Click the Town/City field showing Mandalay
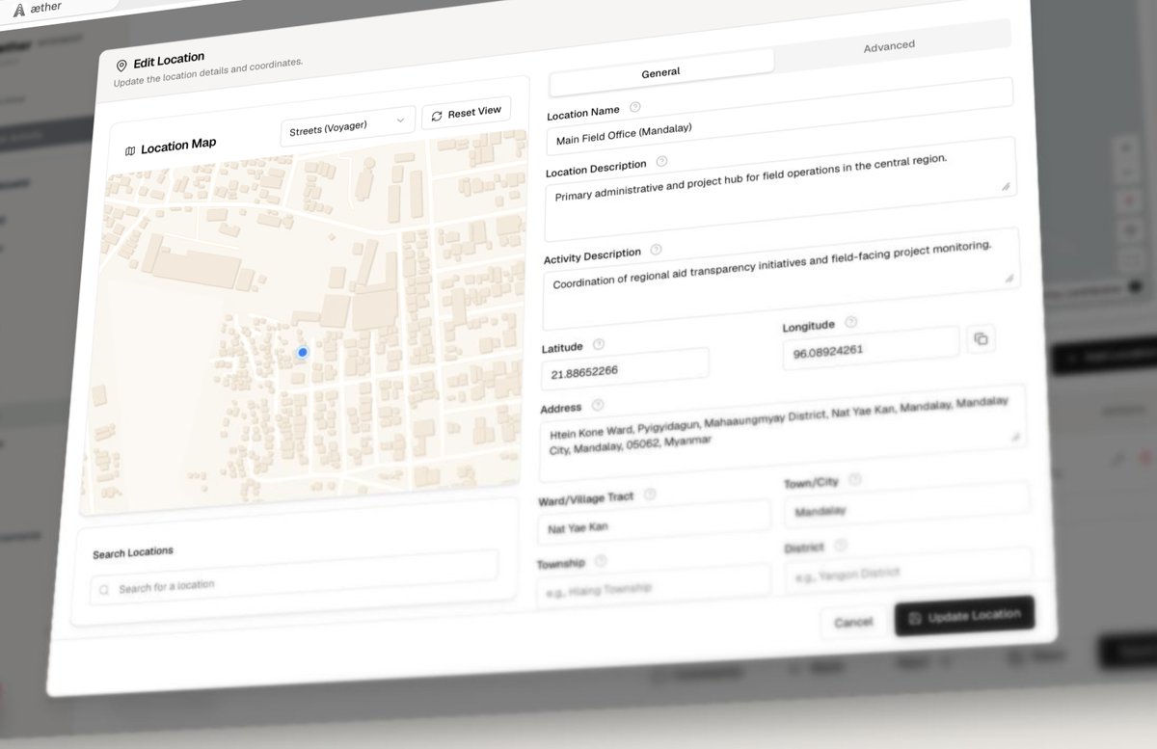 [x=907, y=506]
